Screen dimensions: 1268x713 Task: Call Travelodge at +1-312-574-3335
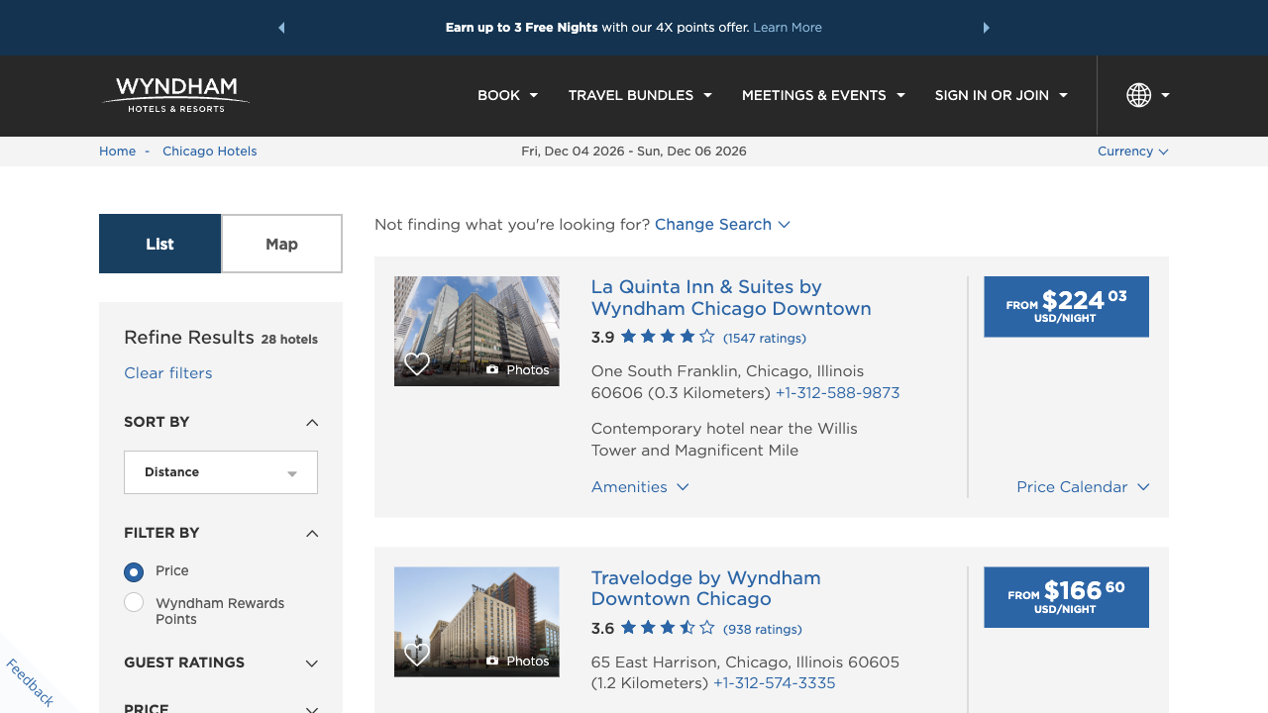click(x=775, y=683)
